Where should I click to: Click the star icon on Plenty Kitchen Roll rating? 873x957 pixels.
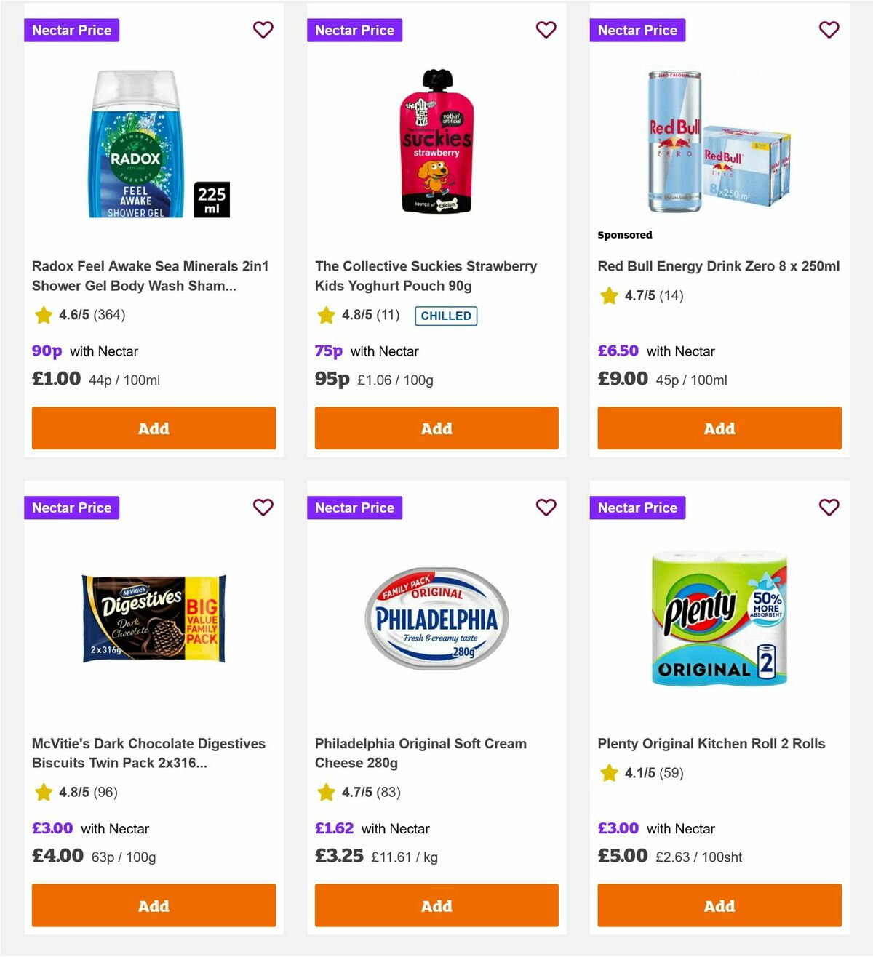pyautogui.click(x=608, y=773)
